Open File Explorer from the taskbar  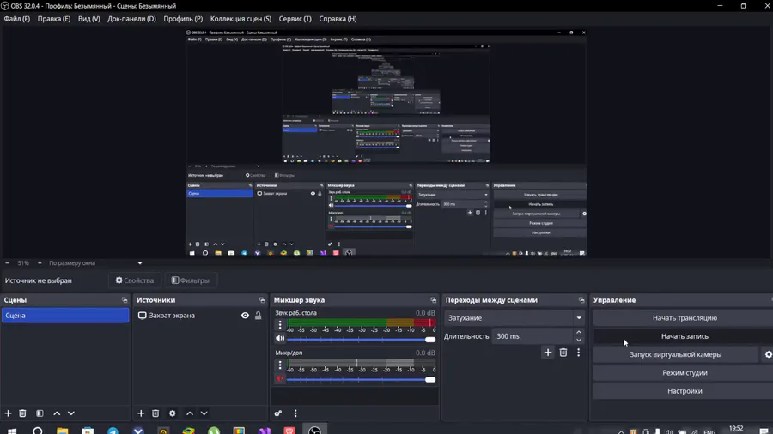pos(62,431)
